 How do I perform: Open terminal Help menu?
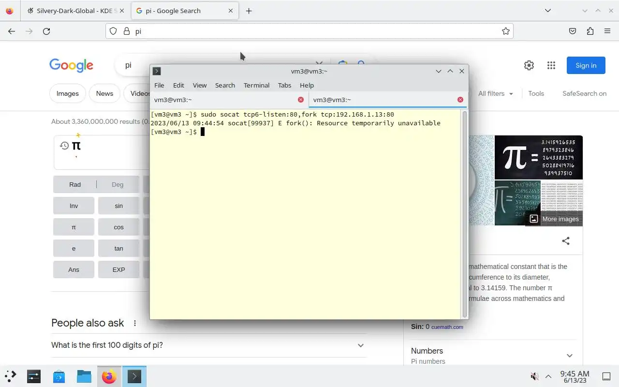point(307,85)
